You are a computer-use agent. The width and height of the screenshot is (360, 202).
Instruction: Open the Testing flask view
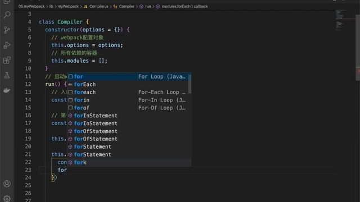click(7, 75)
